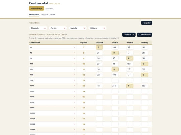Edit the Isabella player name field
Viewport: 181px width, 135px height.
[76, 28]
